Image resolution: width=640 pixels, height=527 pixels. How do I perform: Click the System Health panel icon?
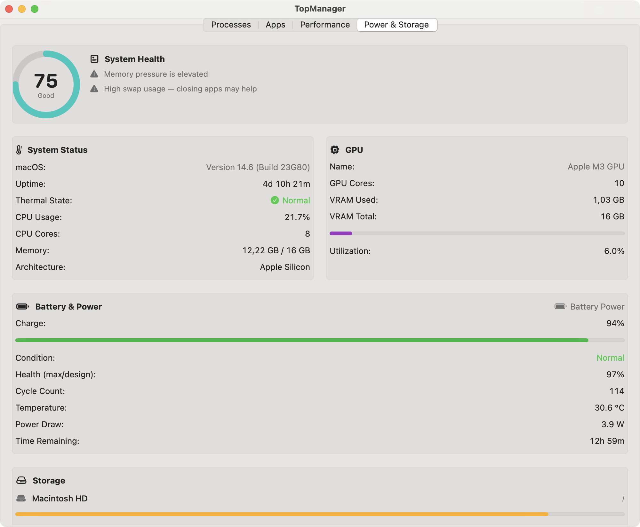click(x=94, y=59)
